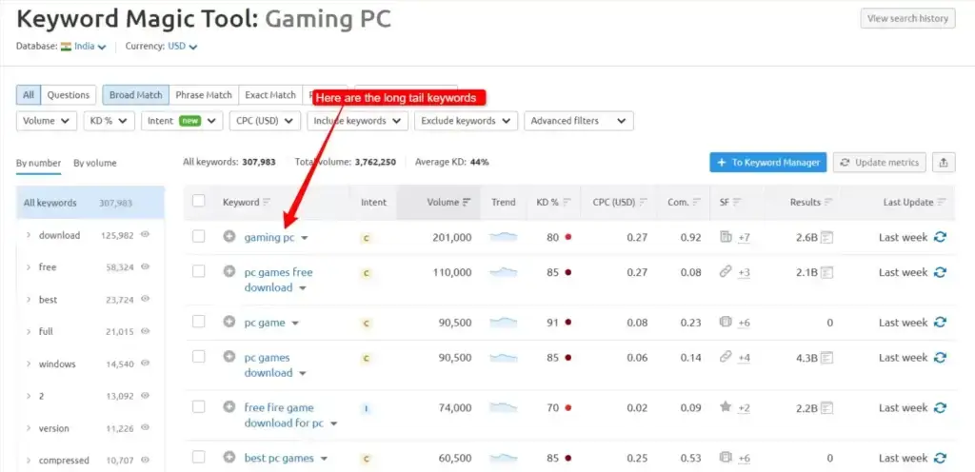Check the pc games free download checkbox

pyautogui.click(x=198, y=271)
